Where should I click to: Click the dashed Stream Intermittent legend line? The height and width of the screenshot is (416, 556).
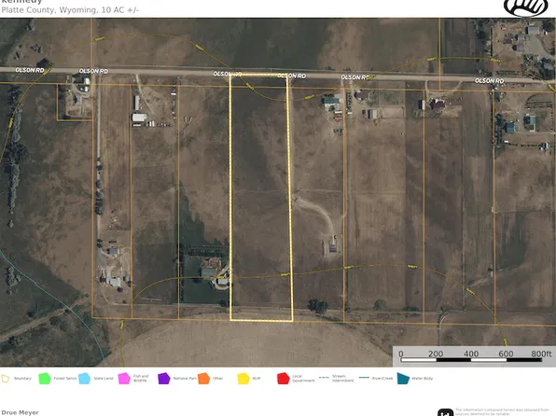(x=325, y=378)
